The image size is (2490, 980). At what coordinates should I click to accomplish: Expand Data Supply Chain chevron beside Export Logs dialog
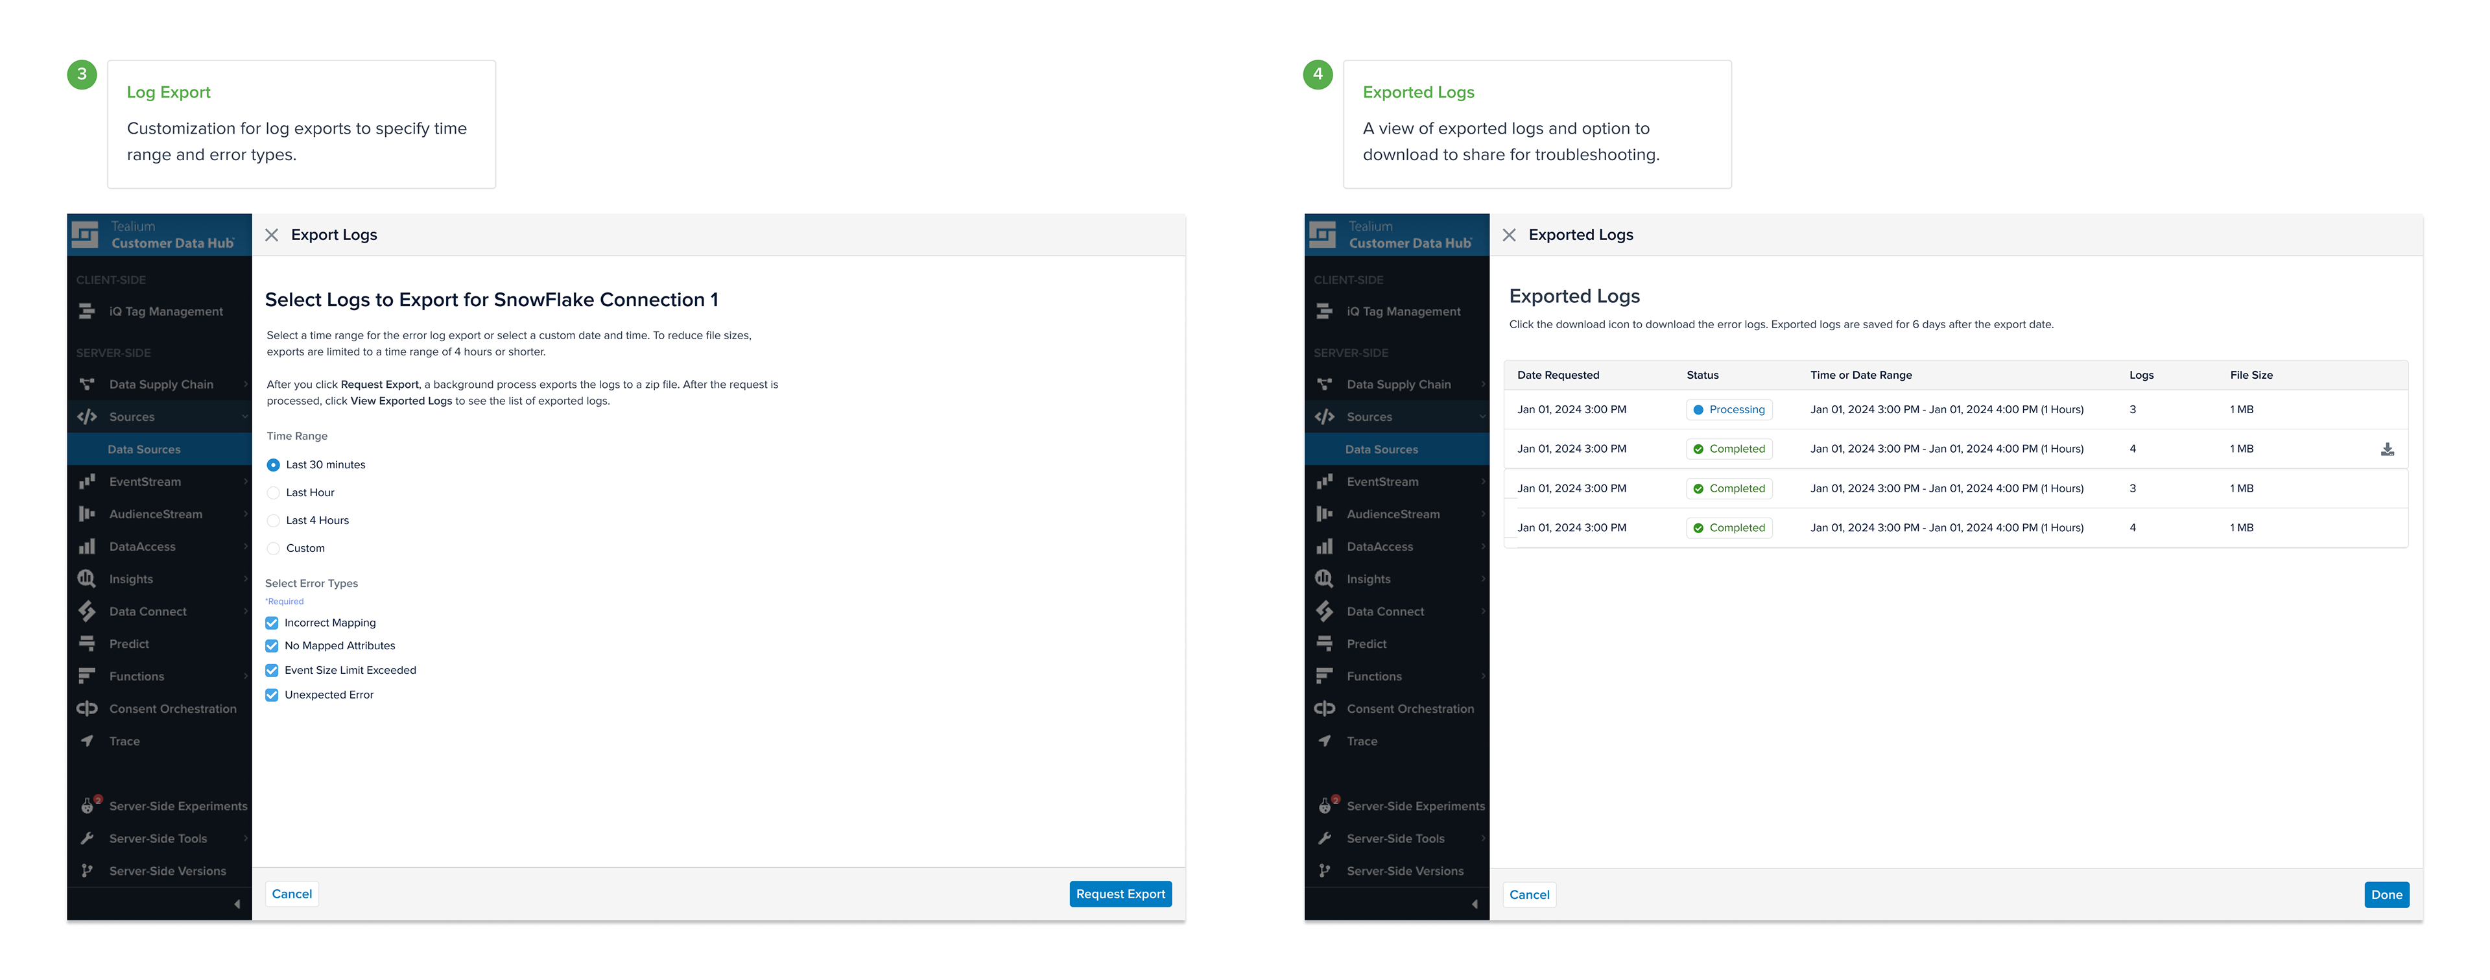[x=246, y=385]
